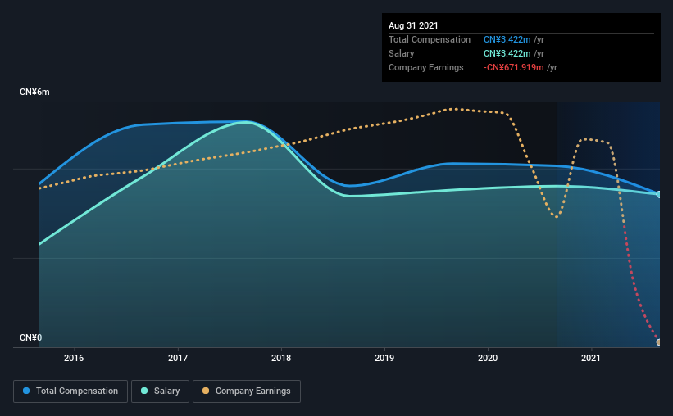Image resolution: width=673 pixels, height=416 pixels.
Task: Click the teal Salary legend dot
Action: (x=144, y=391)
